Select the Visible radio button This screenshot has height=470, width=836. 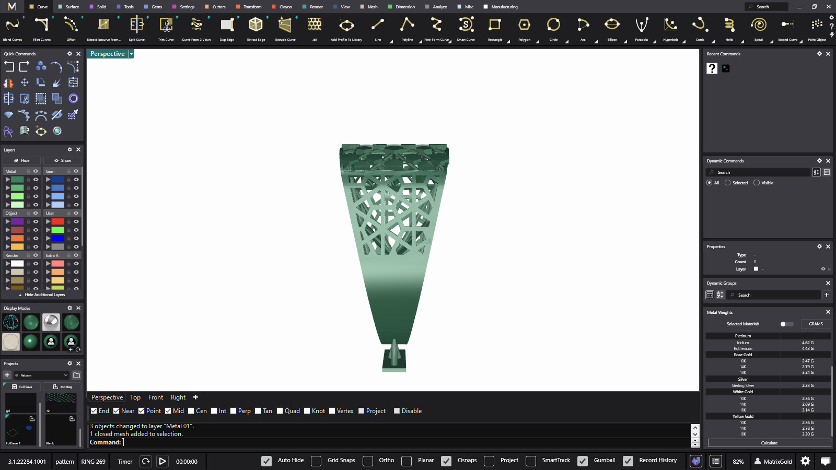coord(757,183)
